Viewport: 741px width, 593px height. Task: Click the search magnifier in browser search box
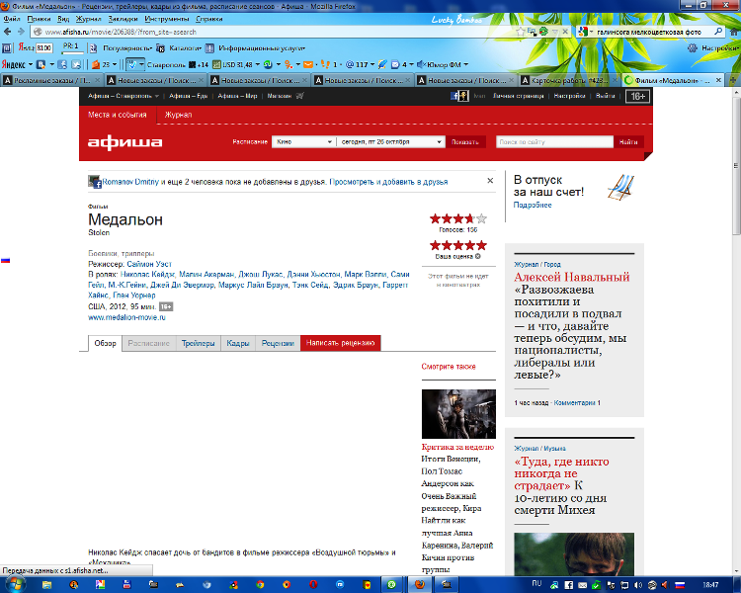click(718, 32)
